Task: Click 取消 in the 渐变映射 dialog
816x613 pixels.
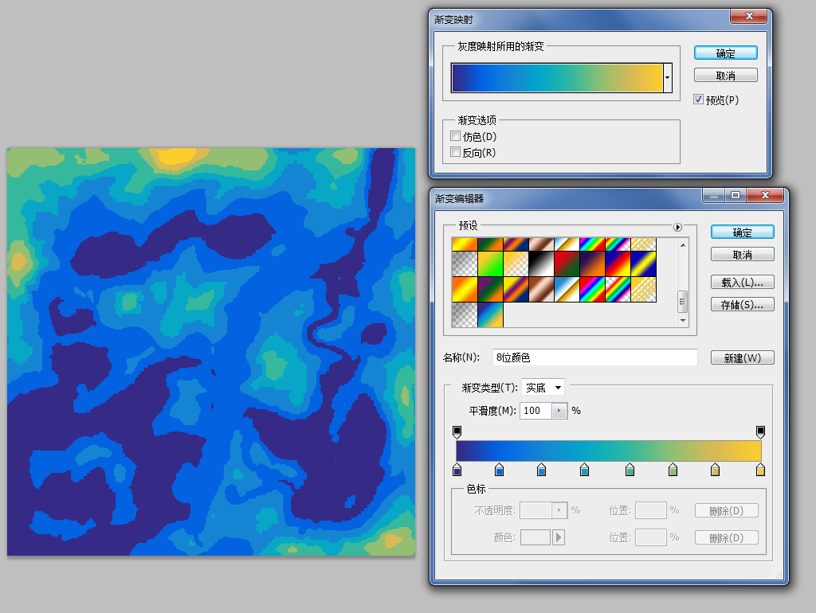Action: point(725,76)
